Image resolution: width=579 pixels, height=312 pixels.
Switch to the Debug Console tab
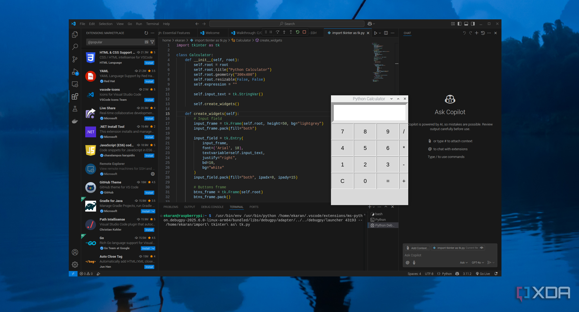(x=212, y=207)
